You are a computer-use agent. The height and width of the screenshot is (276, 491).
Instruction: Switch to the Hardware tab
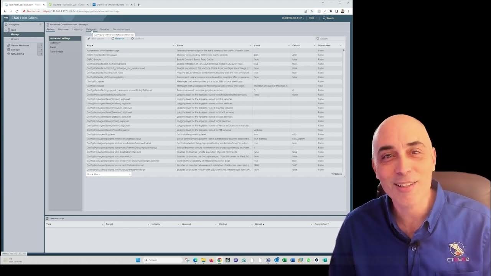[63, 29]
